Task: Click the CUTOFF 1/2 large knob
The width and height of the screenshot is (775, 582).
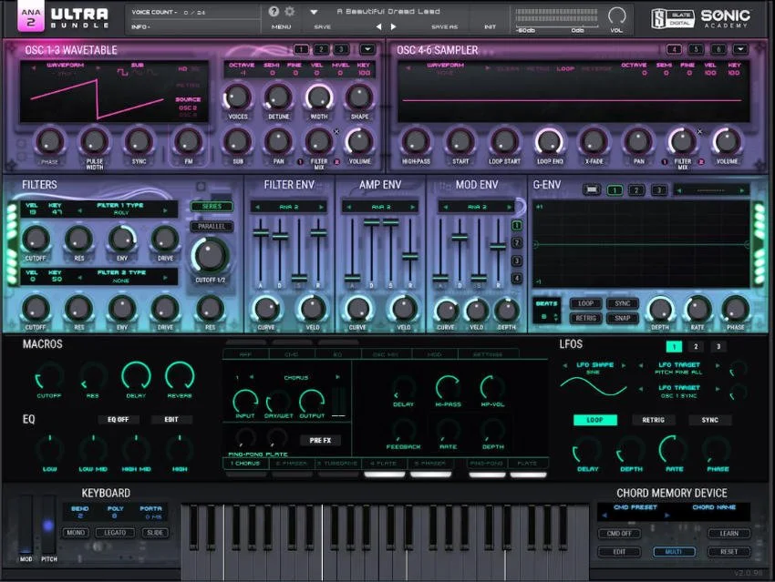Action: pyautogui.click(x=210, y=256)
